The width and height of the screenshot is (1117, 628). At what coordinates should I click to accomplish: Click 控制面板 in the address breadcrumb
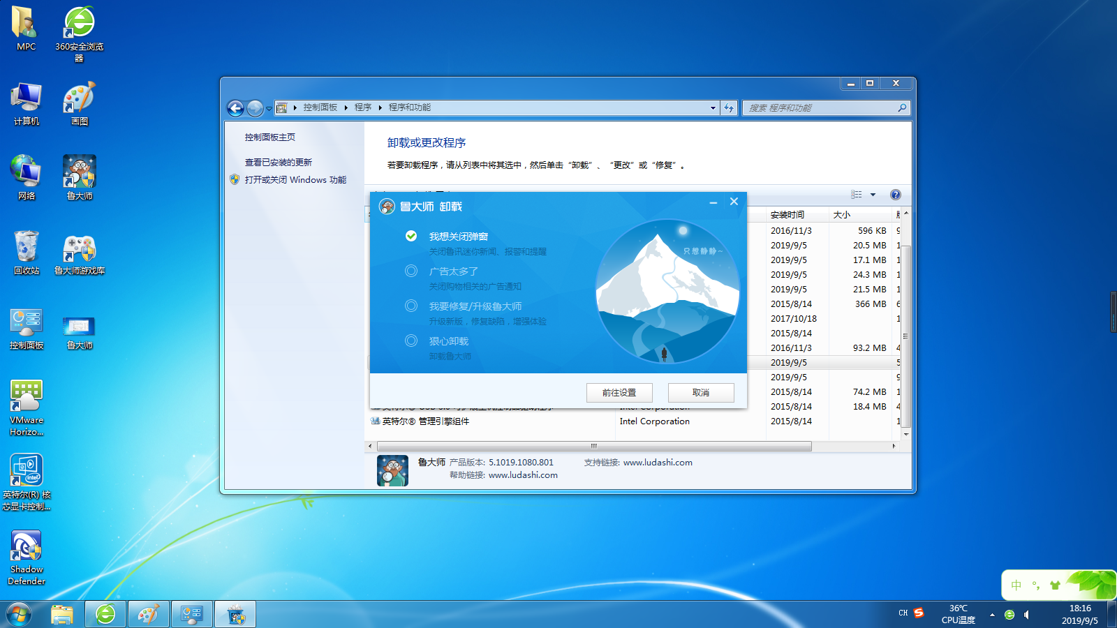click(x=320, y=107)
